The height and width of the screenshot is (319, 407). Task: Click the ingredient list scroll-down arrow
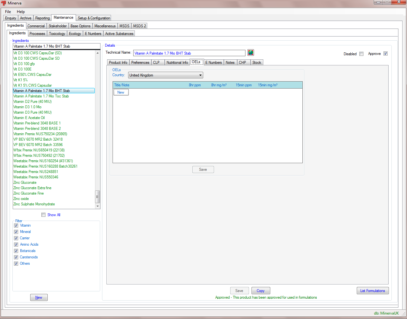[x=98, y=206]
